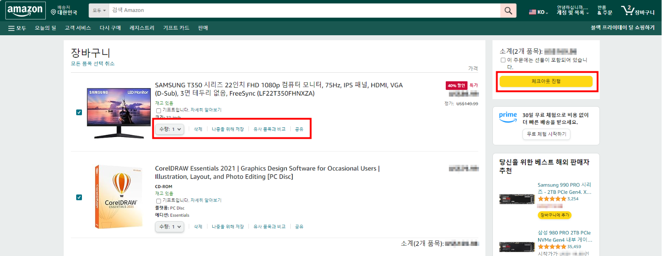This screenshot has width=662, height=256.
Task: Open Samsung 990 PRO recommendation link
Action: click(x=565, y=189)
